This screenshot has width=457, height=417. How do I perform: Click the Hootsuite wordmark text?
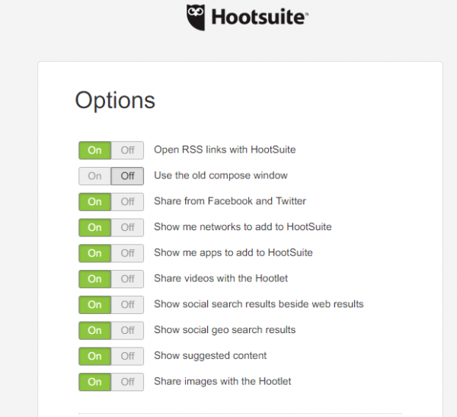(x=258, y=18)
